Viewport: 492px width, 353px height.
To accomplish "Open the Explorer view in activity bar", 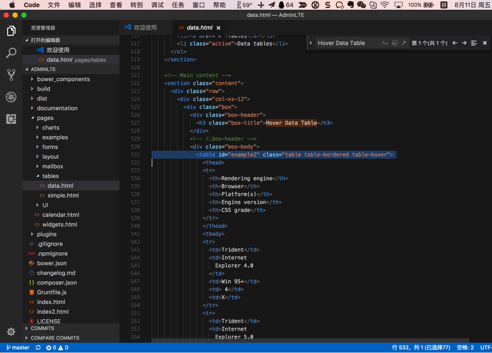I will (11, 31).
